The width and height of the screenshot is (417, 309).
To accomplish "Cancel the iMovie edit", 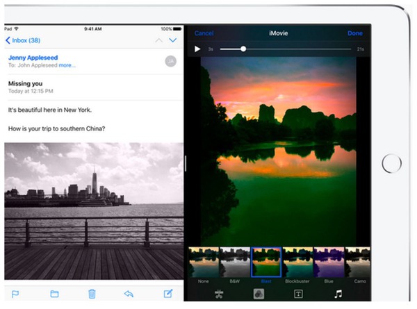I will point(204,33).
